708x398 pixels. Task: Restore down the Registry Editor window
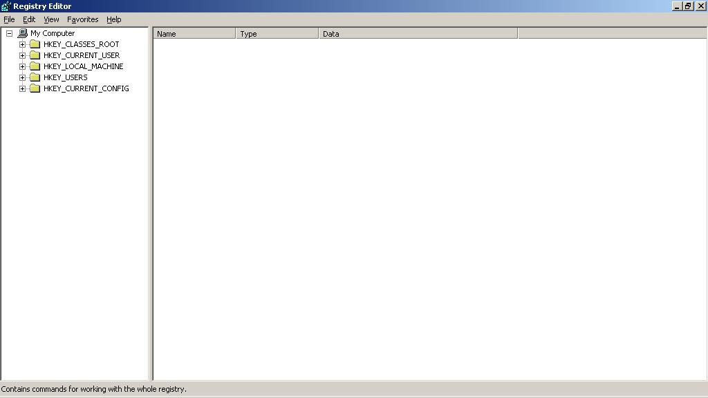(x=688, y=6)
